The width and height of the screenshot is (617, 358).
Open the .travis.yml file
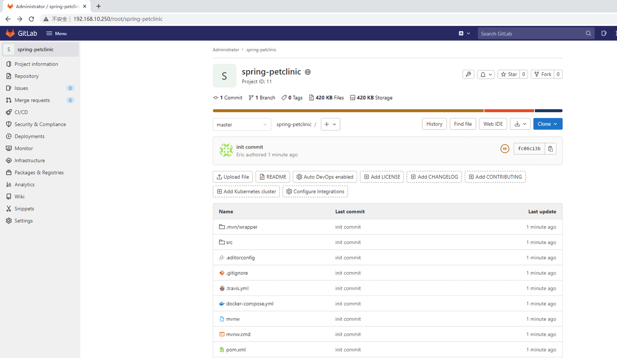click(237, 289)
